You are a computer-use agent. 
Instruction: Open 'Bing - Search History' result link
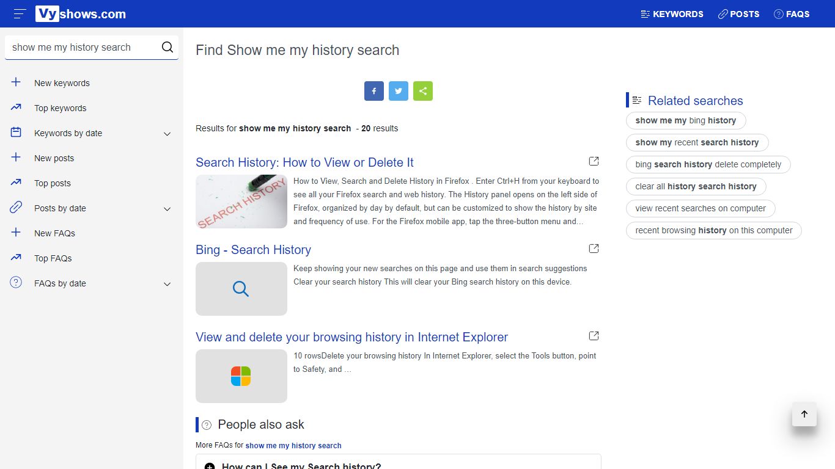pyautogui.click(x=253, y=250)
